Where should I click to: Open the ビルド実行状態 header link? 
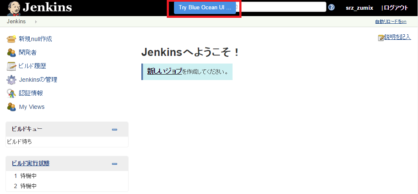coord(31,164)
